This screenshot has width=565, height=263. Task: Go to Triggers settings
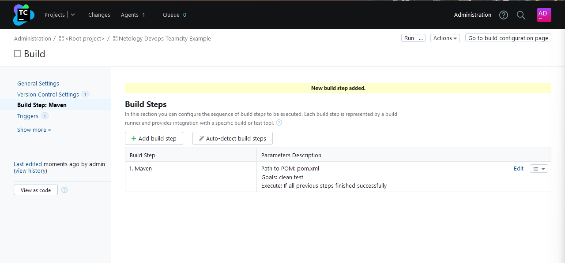[28, 116]
